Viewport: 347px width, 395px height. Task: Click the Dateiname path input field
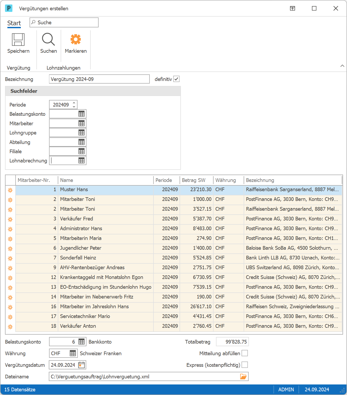point(149,377)
